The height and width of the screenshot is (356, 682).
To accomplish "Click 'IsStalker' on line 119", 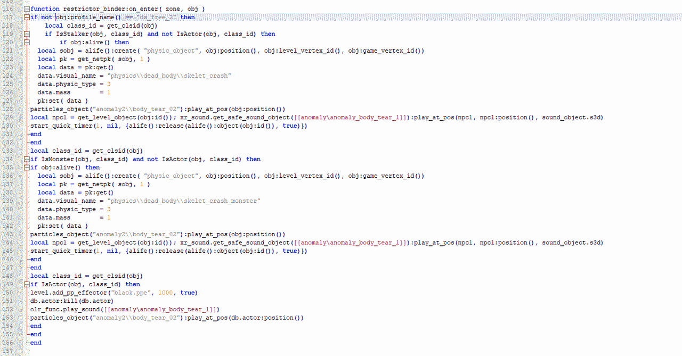I will click(x=72, y=34).
